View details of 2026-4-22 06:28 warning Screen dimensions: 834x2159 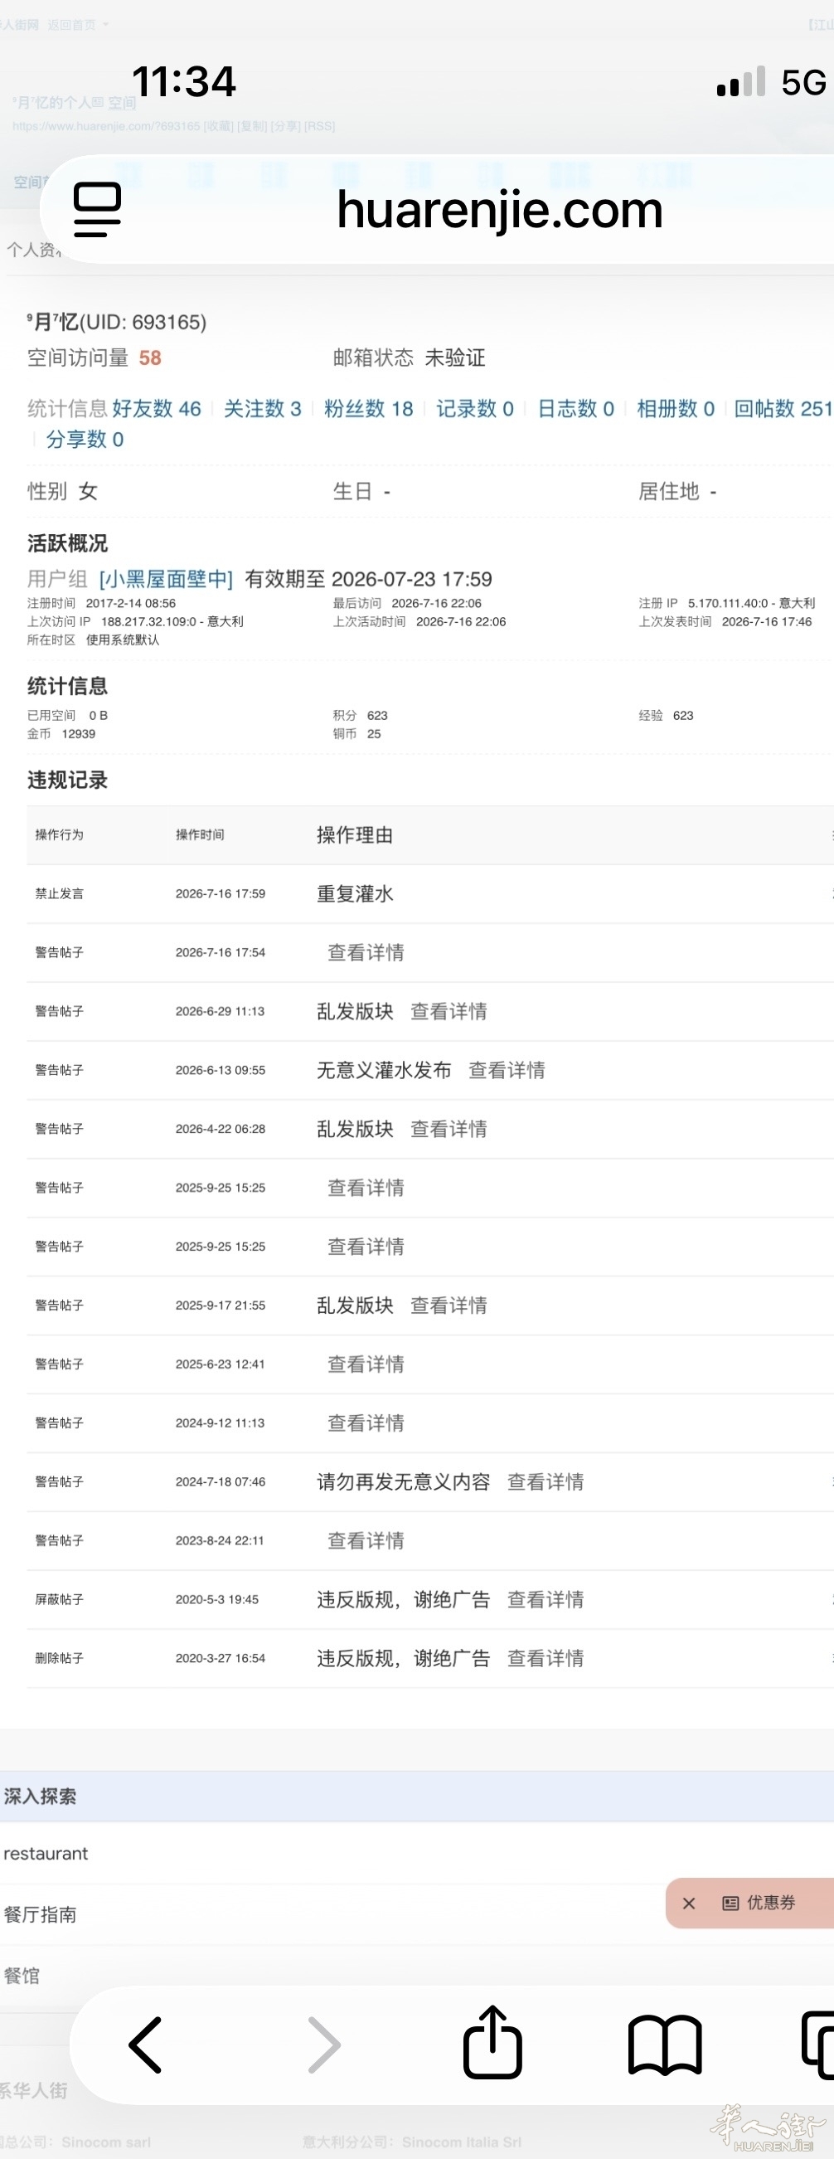click(449, 1128)
